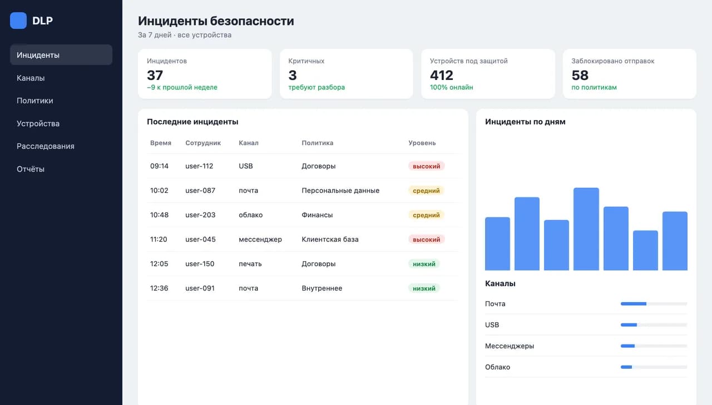Click the Финансы policy cell
The width and height of the screenshot is (712, 405).
[317, 215]
